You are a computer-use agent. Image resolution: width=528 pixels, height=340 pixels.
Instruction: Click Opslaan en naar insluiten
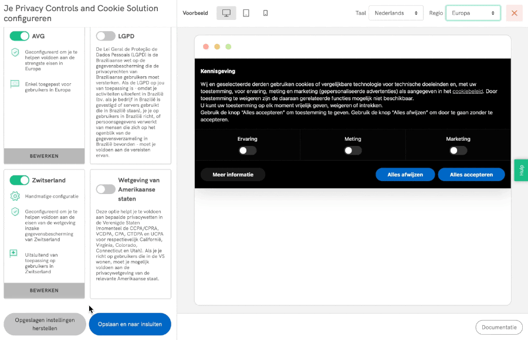pyautogui.click(x=130, y=324)
